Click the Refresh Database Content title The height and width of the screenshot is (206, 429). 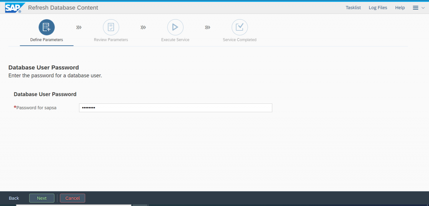[63, 8]
